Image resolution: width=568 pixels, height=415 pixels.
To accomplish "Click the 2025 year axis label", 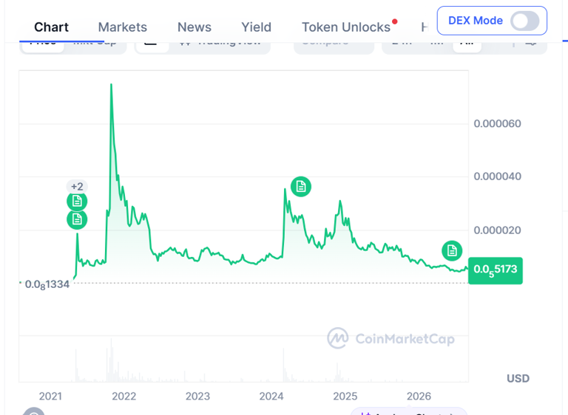I will [345, 397].
